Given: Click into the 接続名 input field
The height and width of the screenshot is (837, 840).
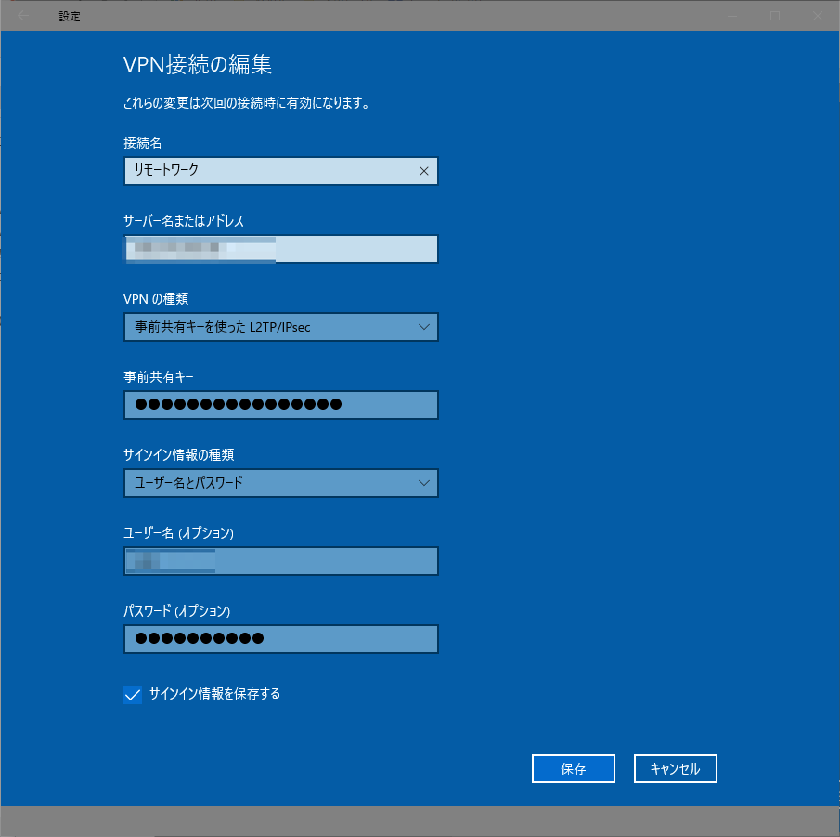Looking at the screenshot, I should tap(280, 171).
